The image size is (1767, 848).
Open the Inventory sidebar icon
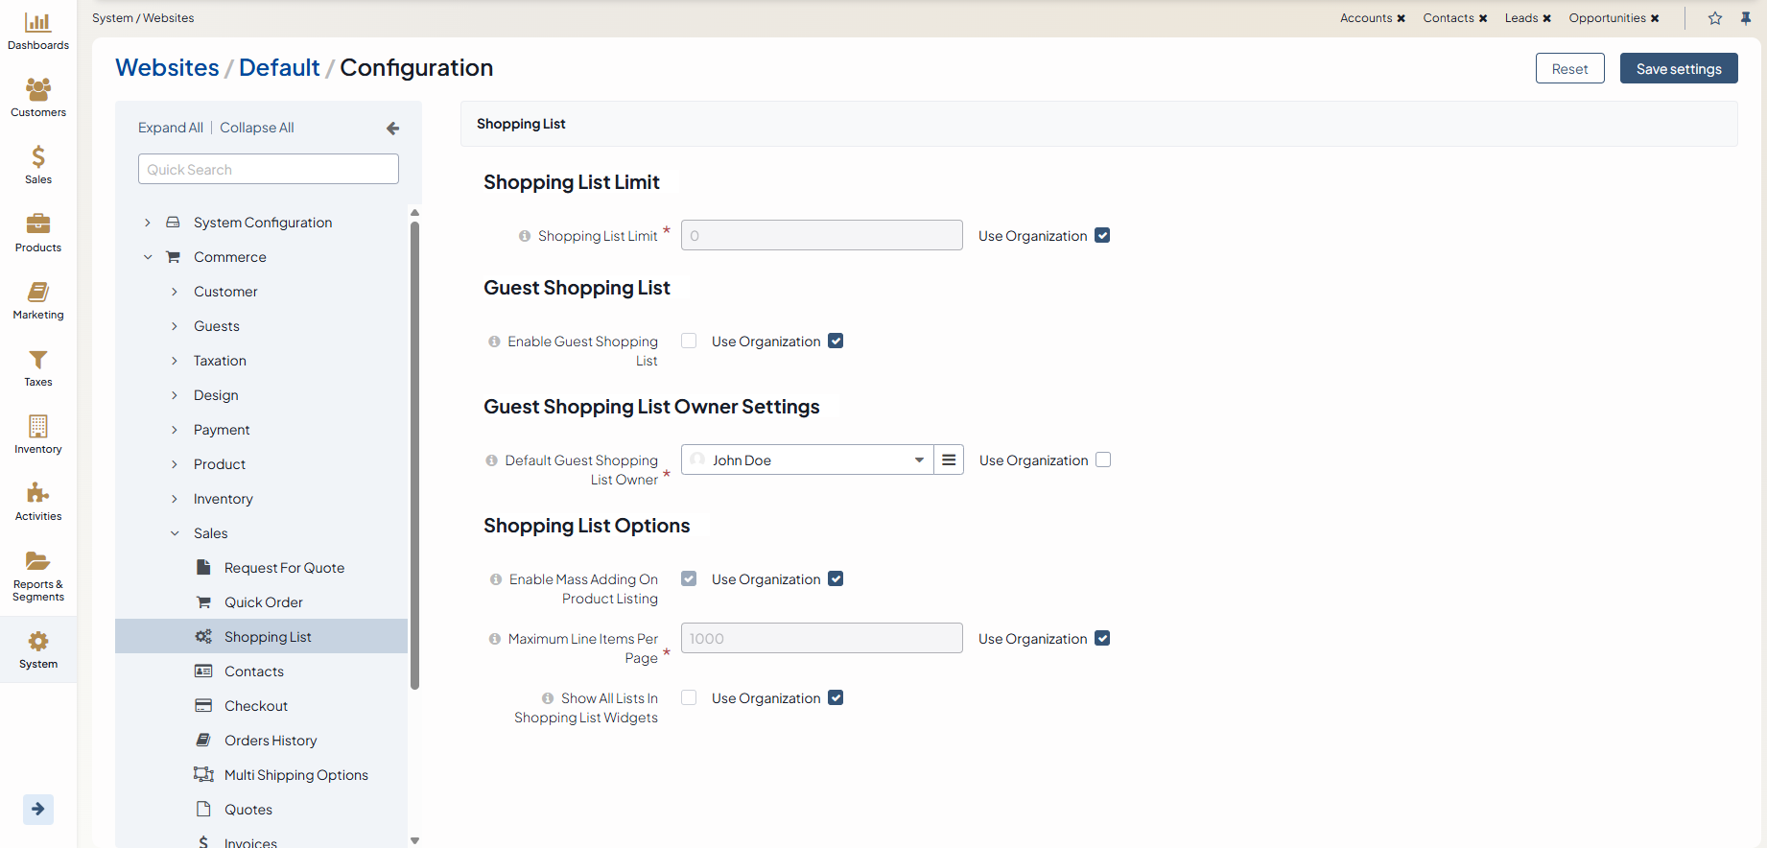[x=38, y=427]
